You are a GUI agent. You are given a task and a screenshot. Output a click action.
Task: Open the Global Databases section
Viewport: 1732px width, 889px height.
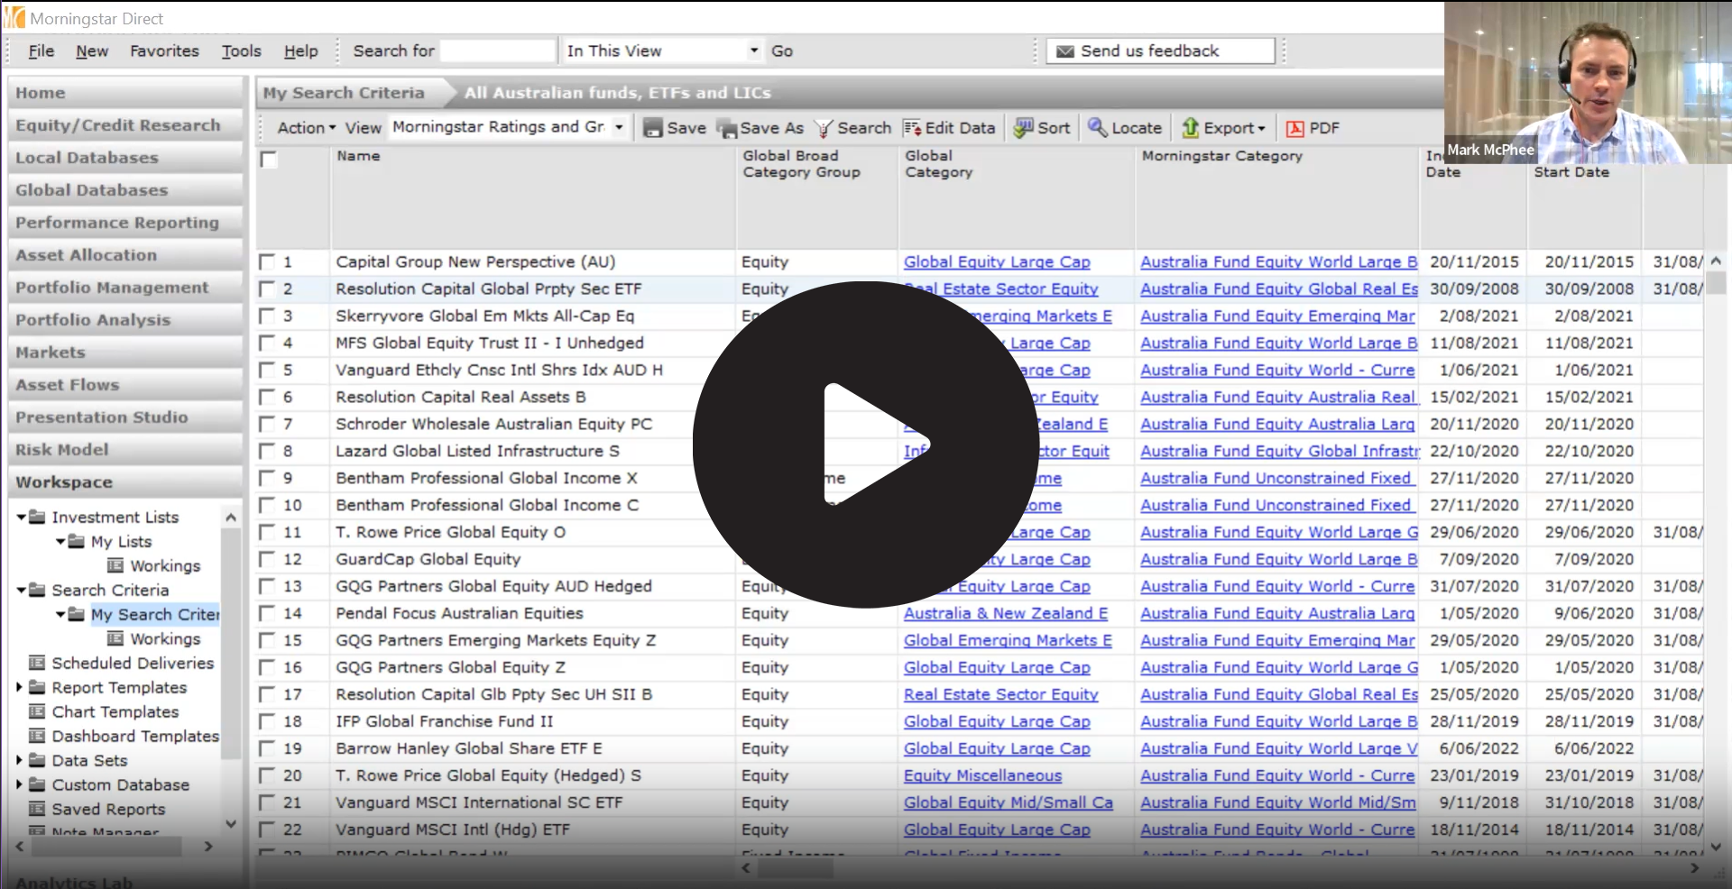pyautogui.click(x=125, y=190)
